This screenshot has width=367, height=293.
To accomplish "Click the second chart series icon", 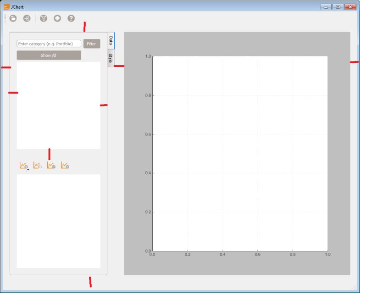I will 37,165.
